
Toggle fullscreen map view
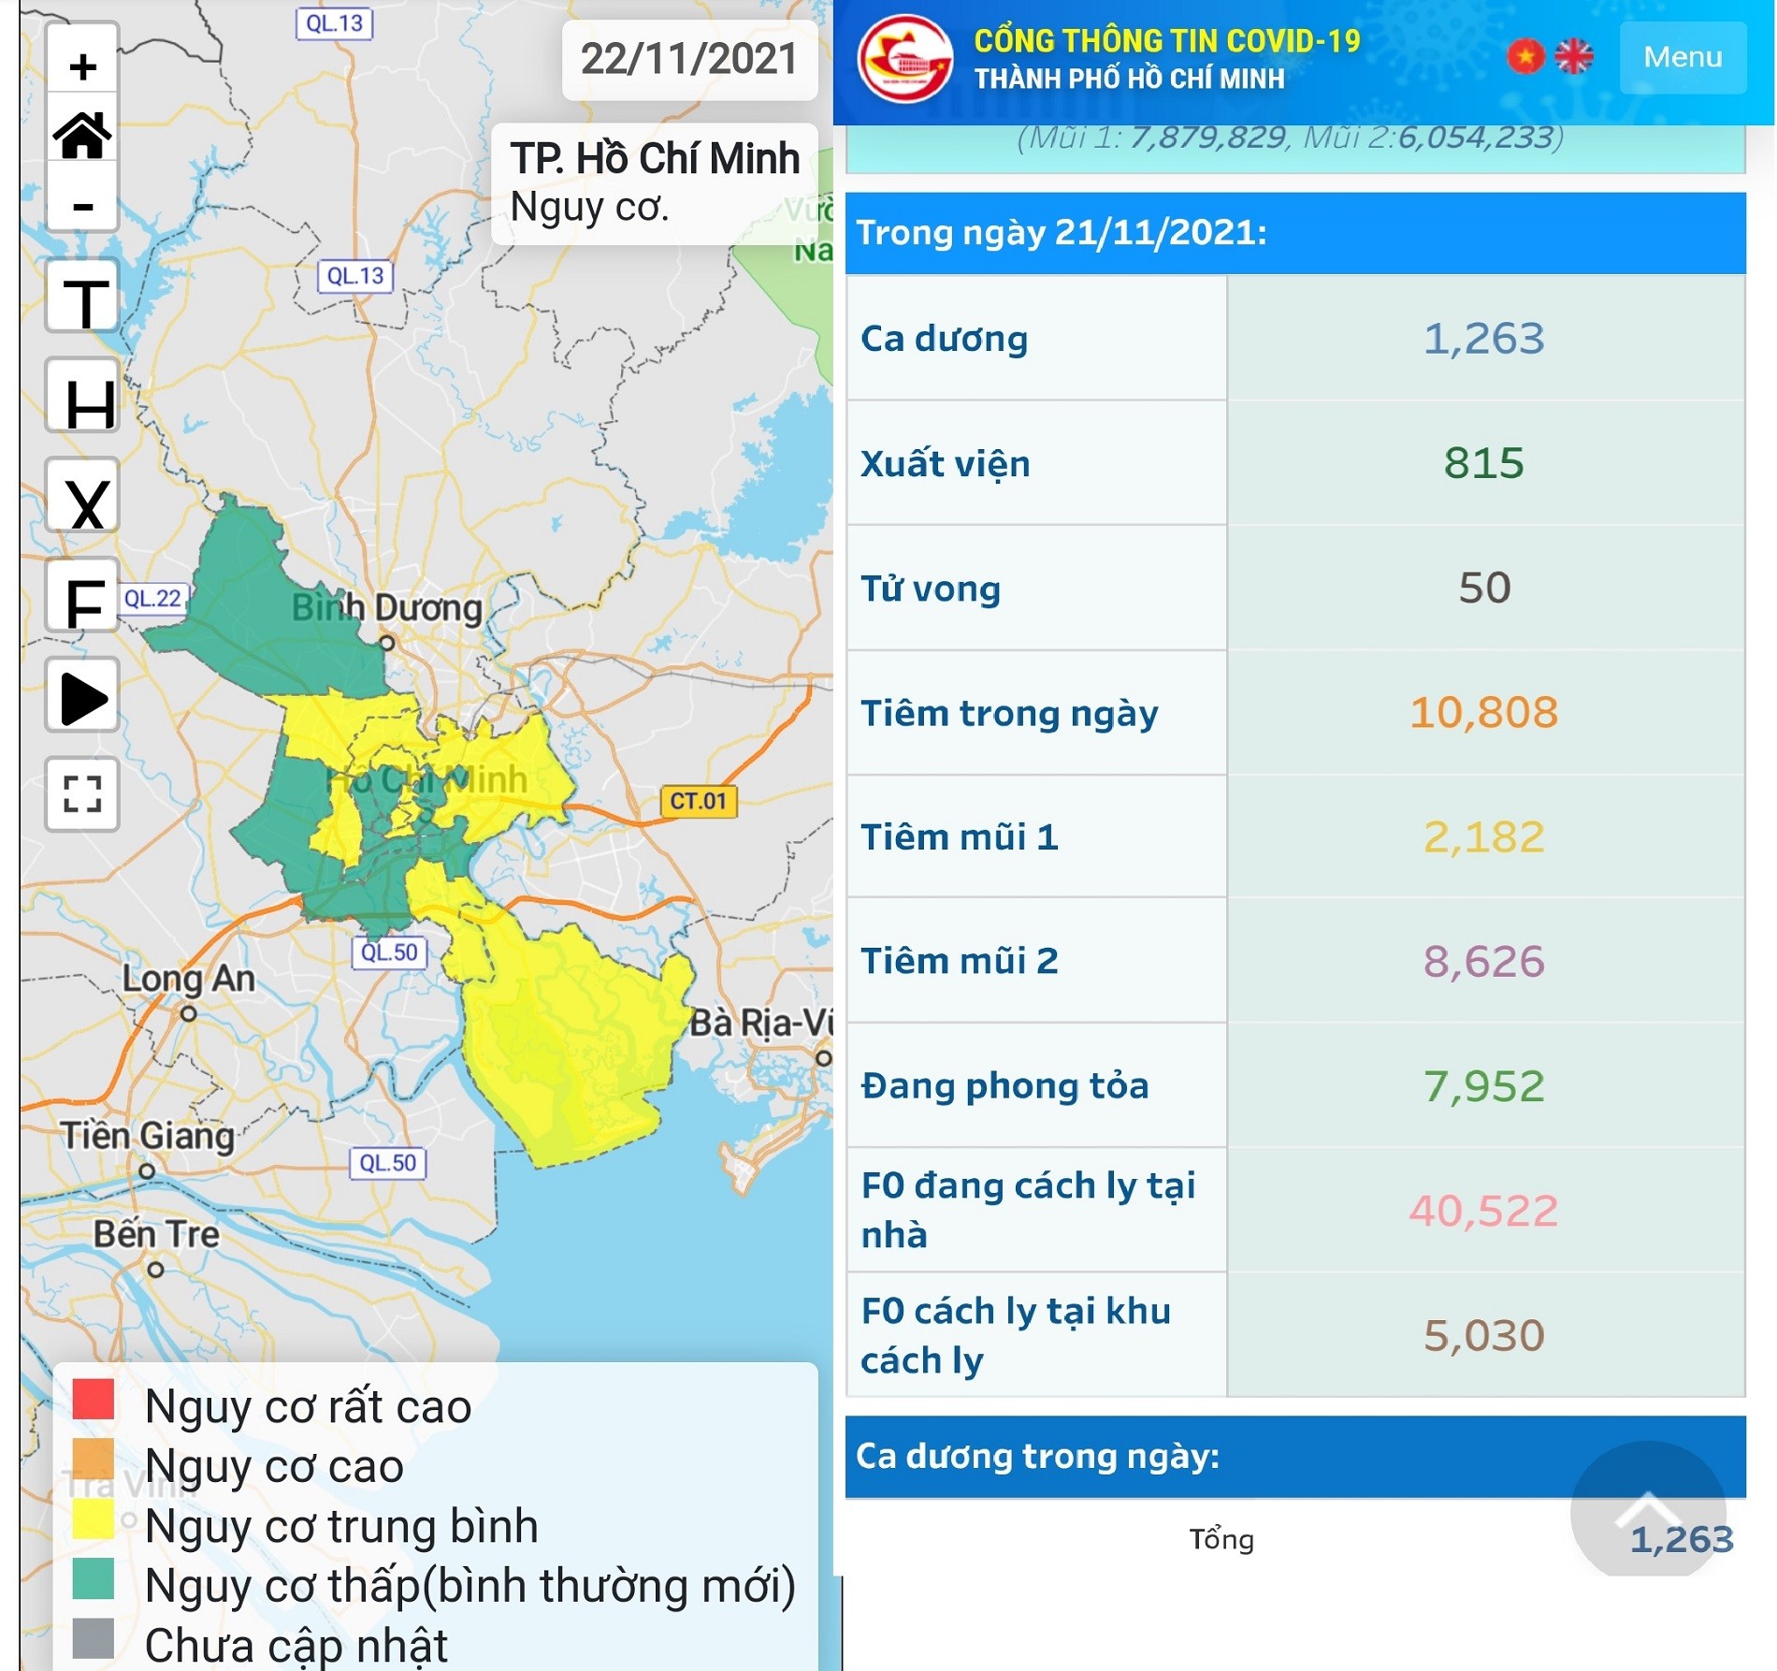coord(83,795)
